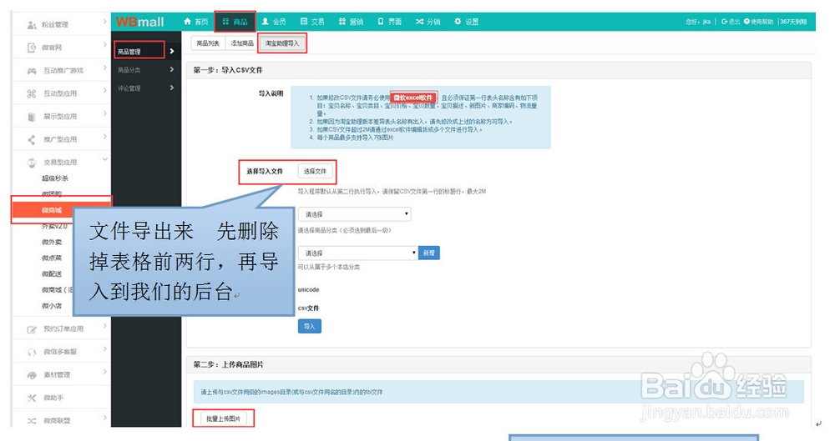This screenshot has height=441, width=835.
Task: Click the csv文件 label text
Action: 308,308
